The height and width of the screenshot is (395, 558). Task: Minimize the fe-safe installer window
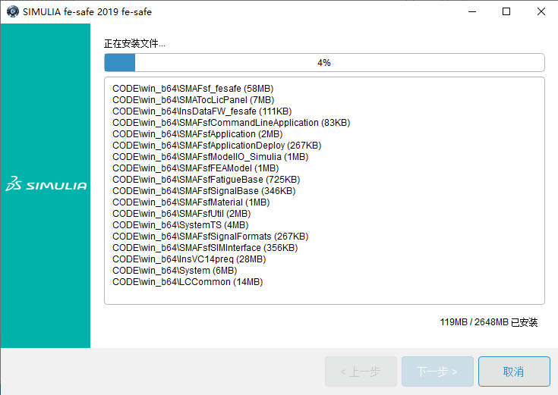(x=472, y=11)
